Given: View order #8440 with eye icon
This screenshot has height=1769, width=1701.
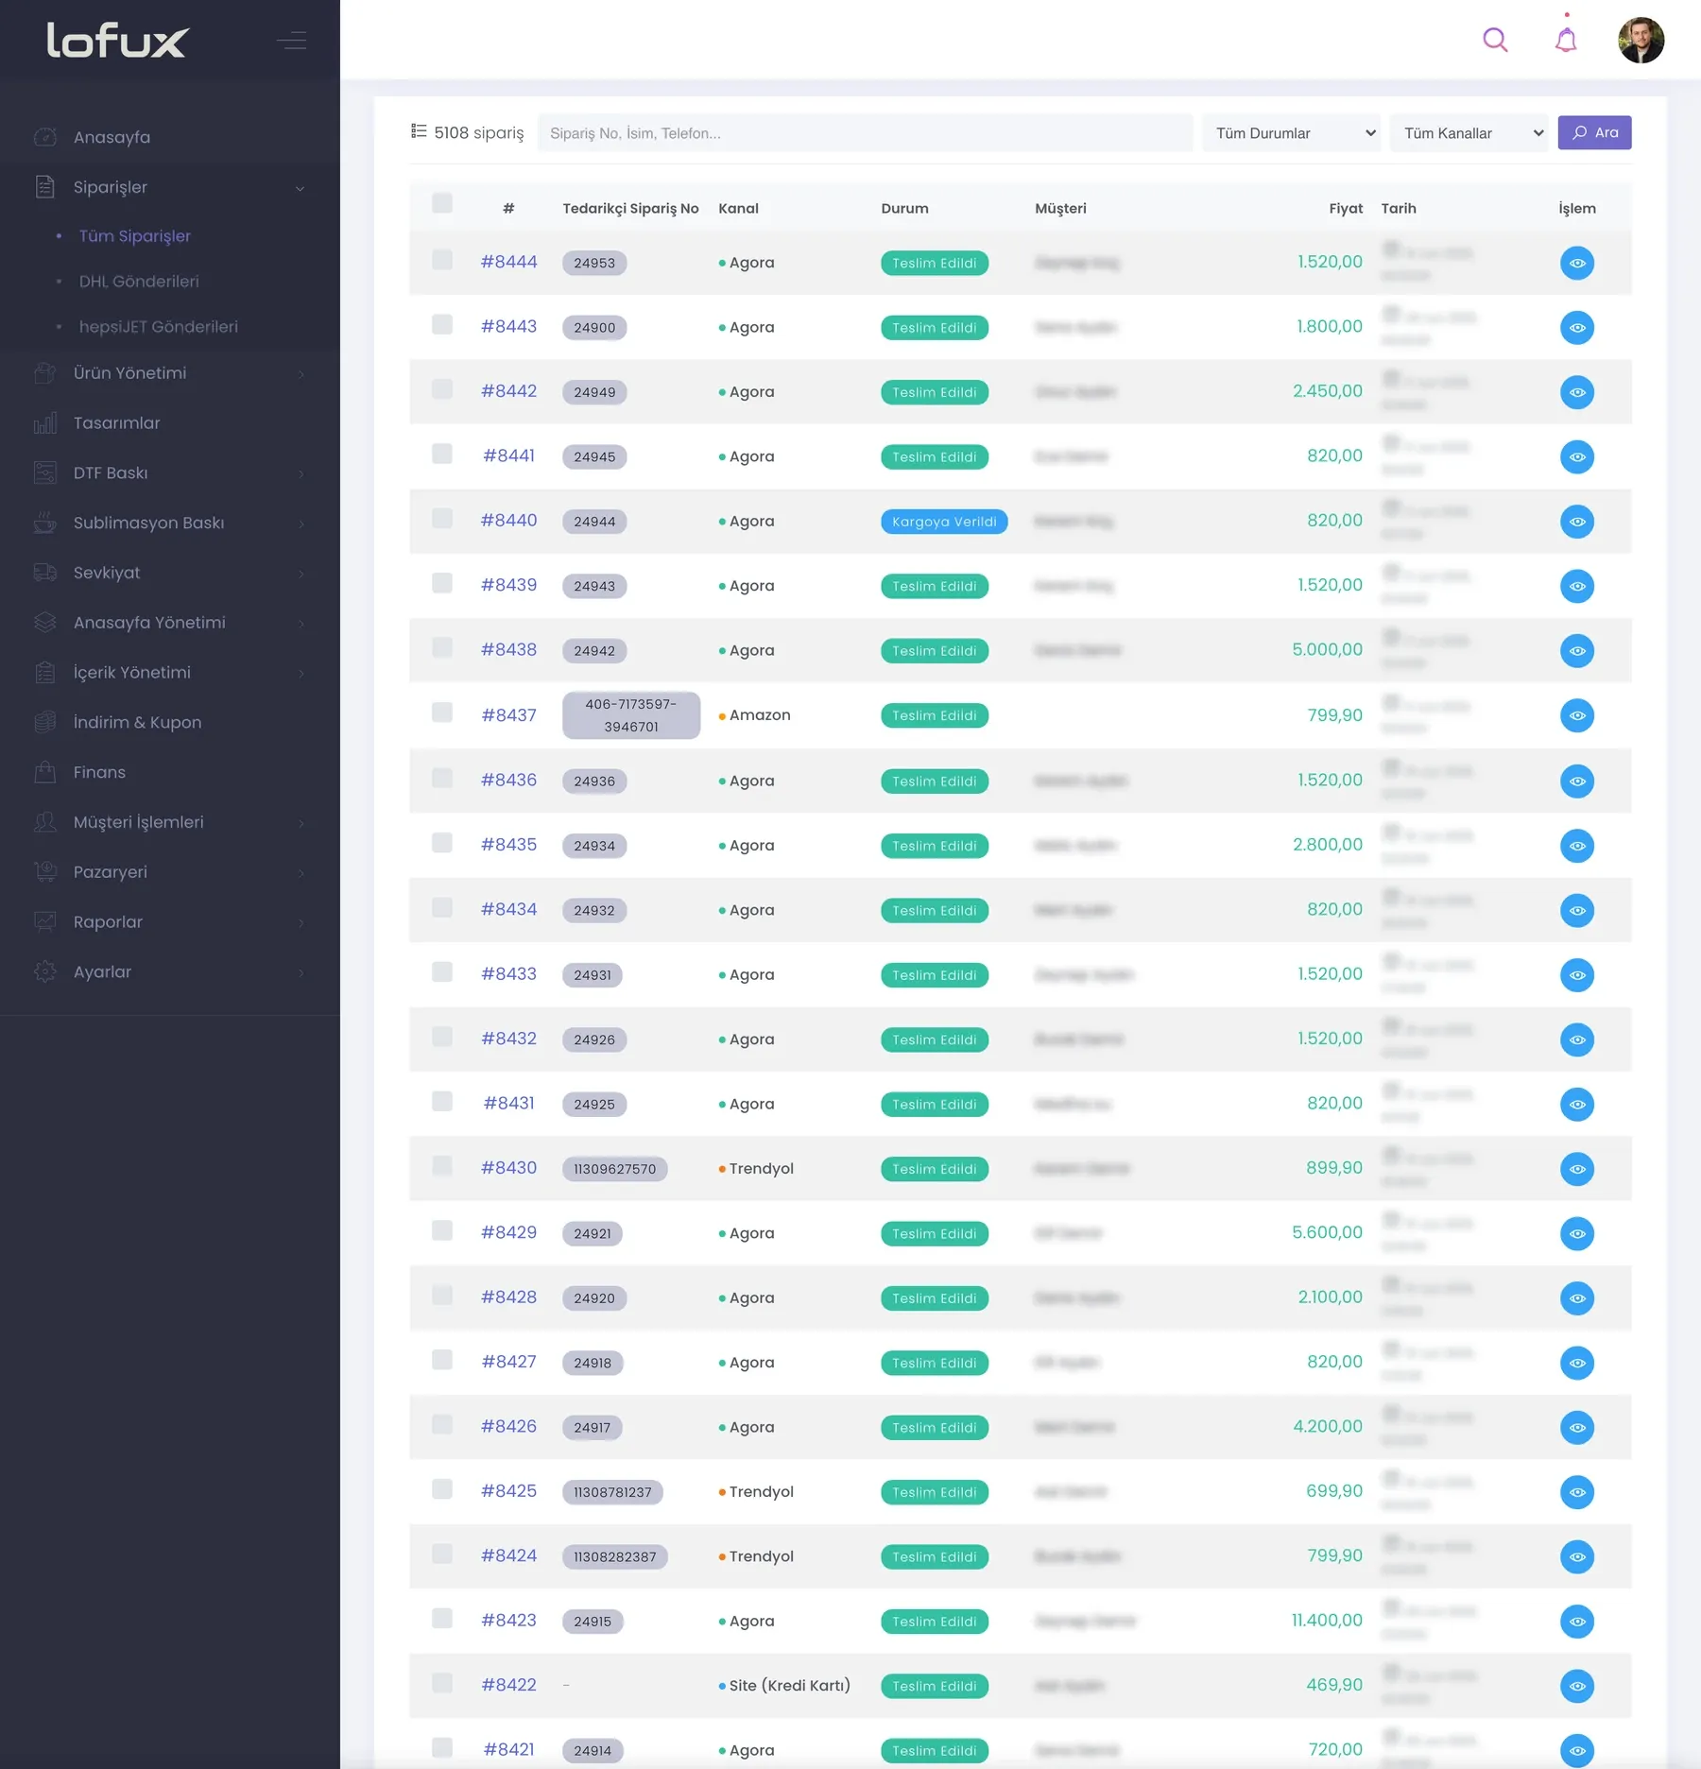Looking at the screenshot, I should 1576,522.
